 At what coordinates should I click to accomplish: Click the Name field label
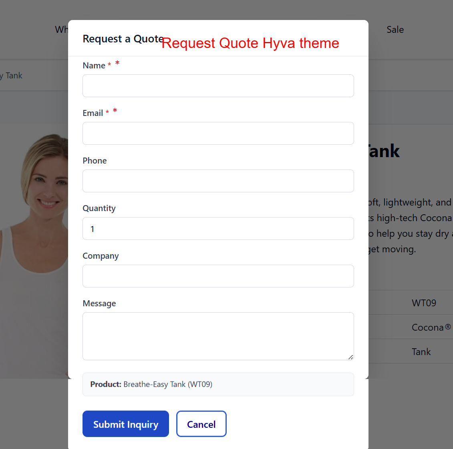pyautogui.click(x=94, y=66)
